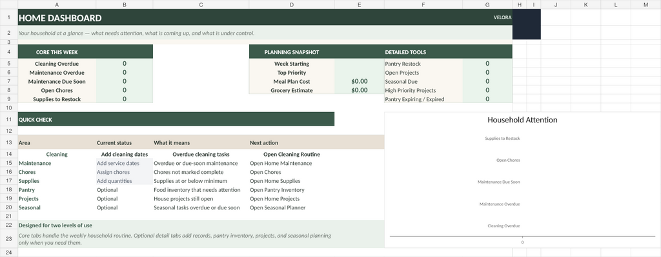The image size is (661, 257).
Task: Open the Open Home Maintenance action cell
Action: [292, 163]
